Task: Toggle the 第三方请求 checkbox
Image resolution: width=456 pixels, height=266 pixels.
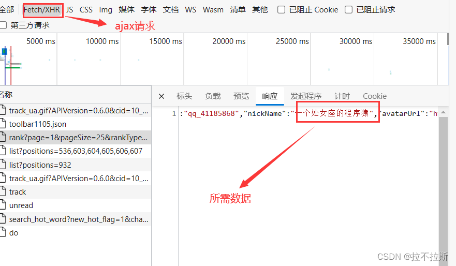Action: [x=3, y=25]
